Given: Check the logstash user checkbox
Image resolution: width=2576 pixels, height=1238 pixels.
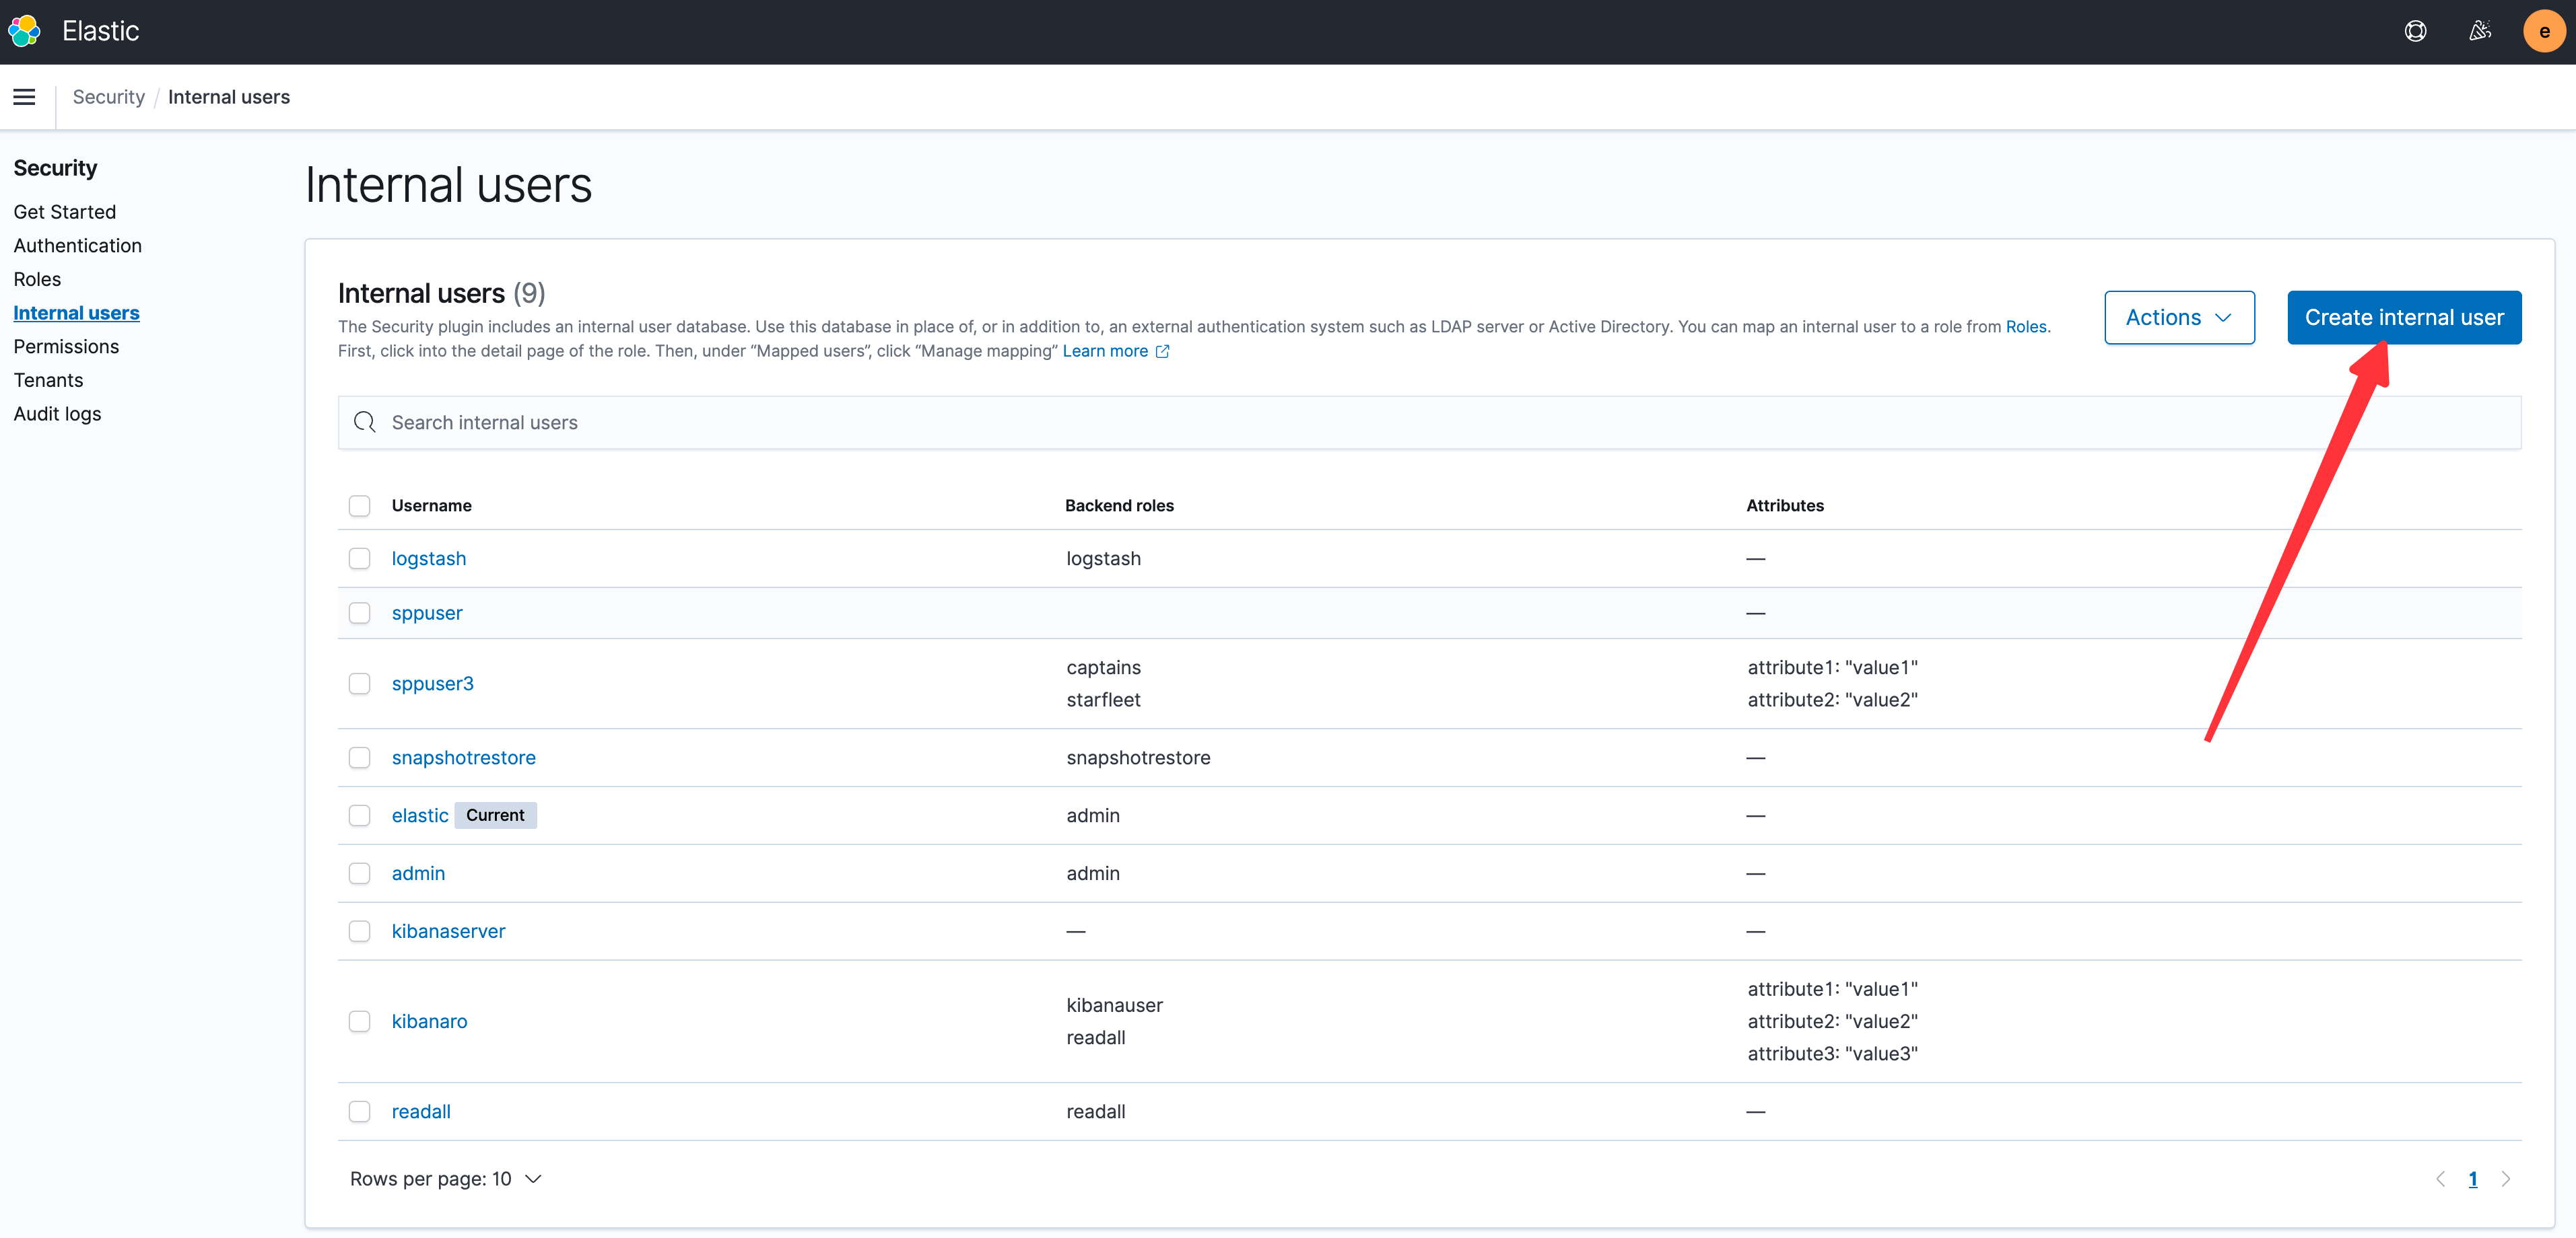Looking at the screenshot, I should [x=359, y=558].
